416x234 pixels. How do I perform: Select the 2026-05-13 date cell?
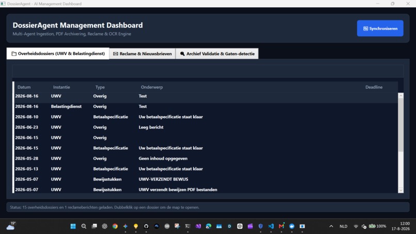point(26,169)
